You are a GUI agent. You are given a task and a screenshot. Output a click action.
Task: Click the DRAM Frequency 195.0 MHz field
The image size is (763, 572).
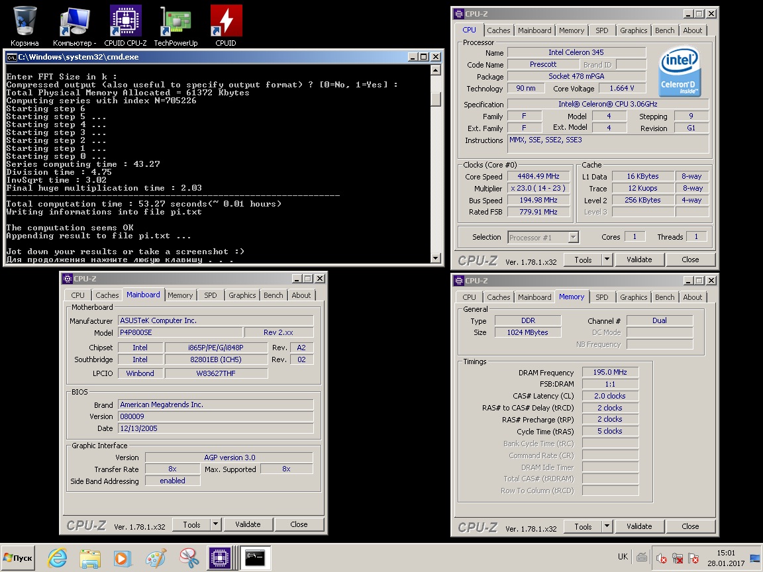610,372
